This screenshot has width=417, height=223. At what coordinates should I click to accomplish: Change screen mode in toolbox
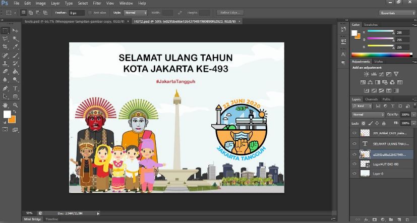15,130
